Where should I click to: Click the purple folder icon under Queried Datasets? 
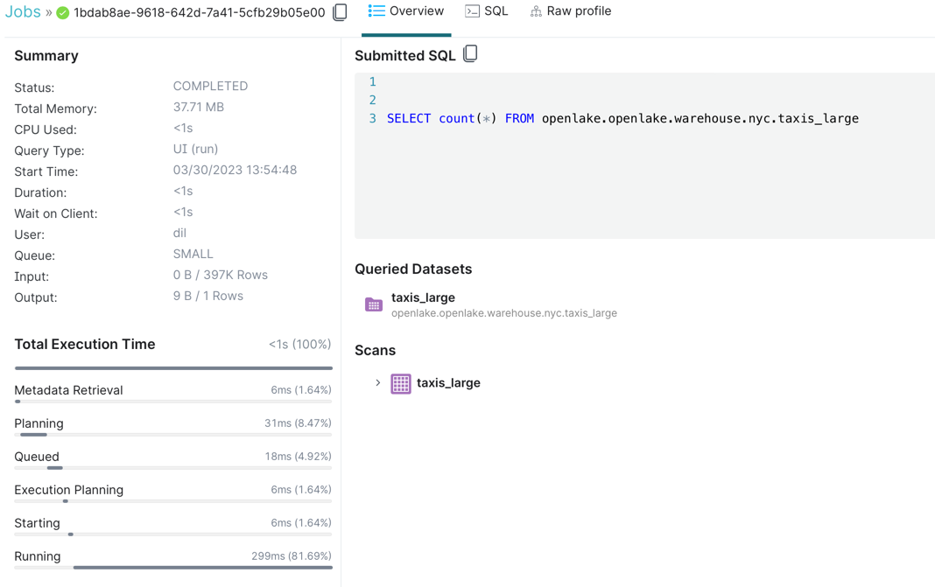click(374, 304)
